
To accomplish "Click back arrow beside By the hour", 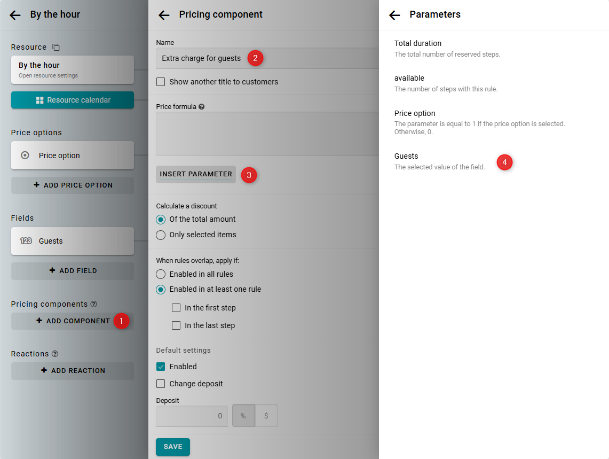I will tap(15, 15).
